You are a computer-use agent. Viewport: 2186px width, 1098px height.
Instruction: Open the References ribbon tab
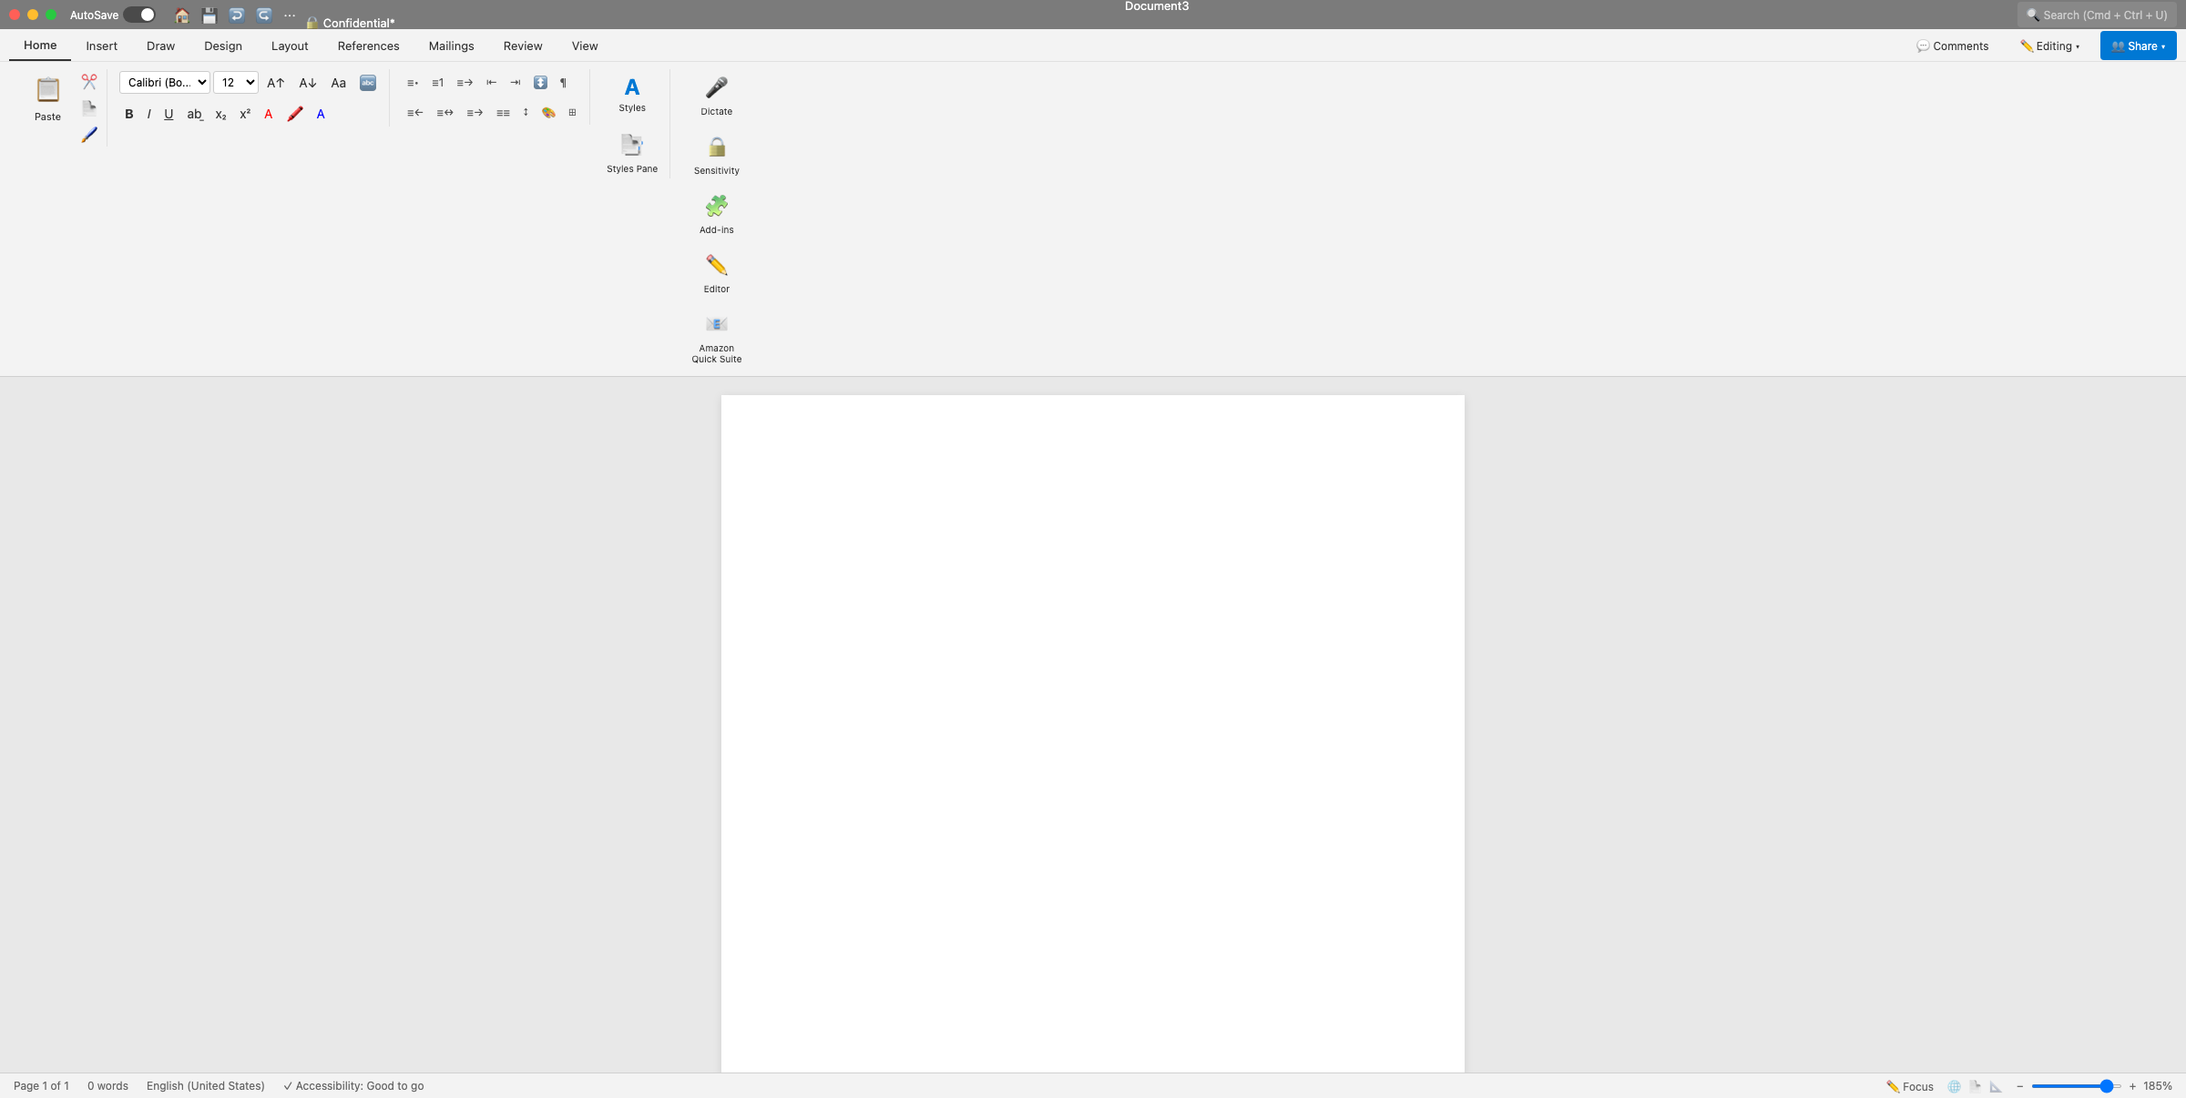(368, 46)
